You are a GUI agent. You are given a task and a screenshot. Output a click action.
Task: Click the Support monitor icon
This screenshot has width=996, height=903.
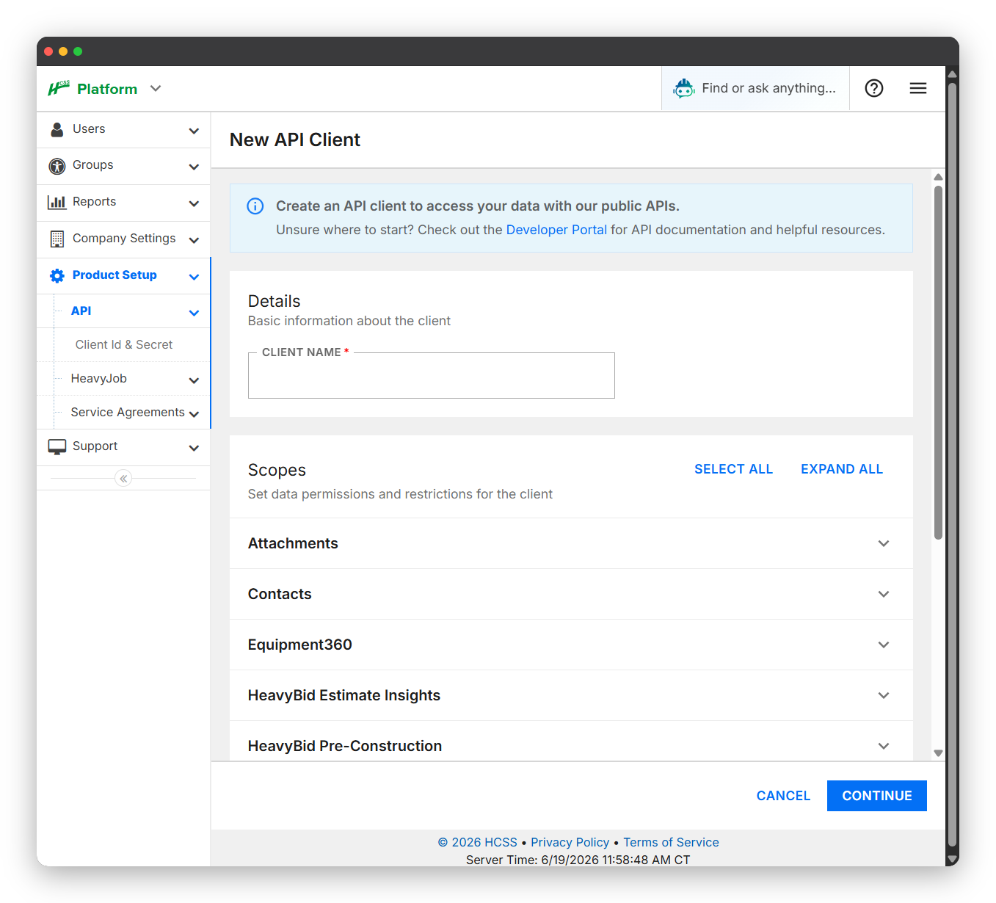pyautogui.click(x=57, y=447)
